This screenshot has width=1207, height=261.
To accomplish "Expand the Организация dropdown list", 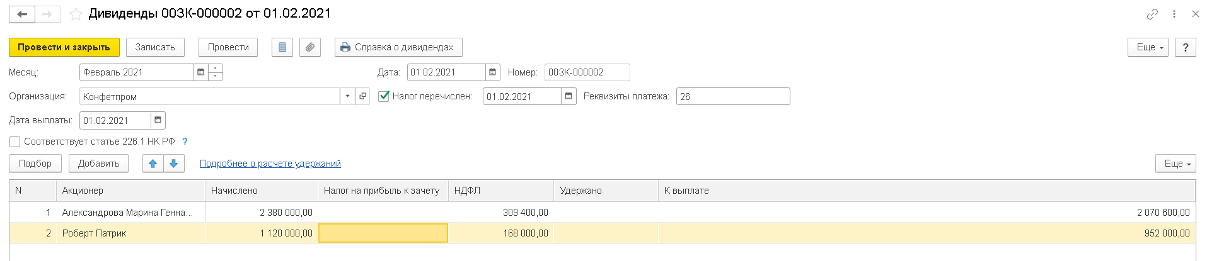I will (347, 96).
